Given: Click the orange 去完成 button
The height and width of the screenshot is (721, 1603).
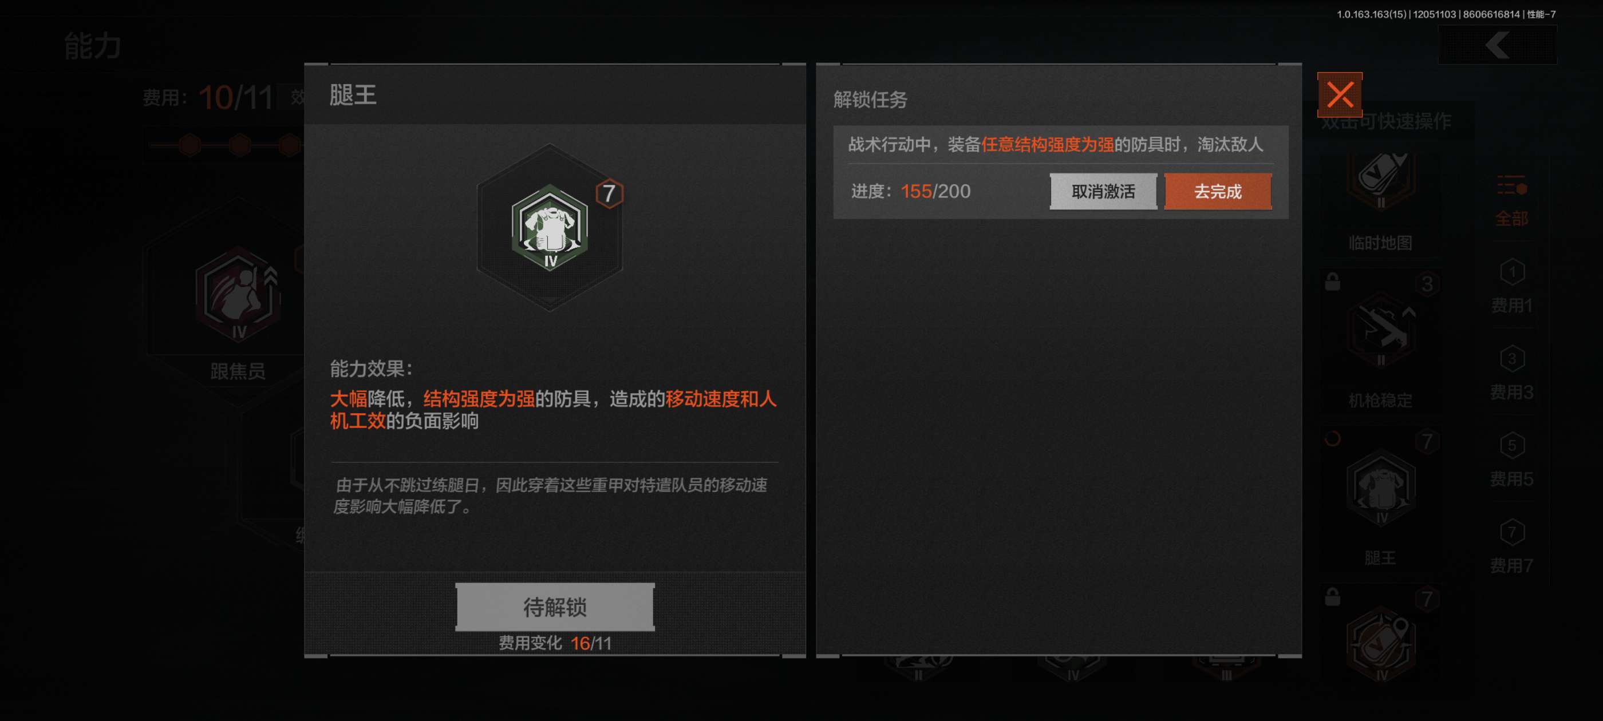Looking at the screenshot, I should (x=1217, y=192).
